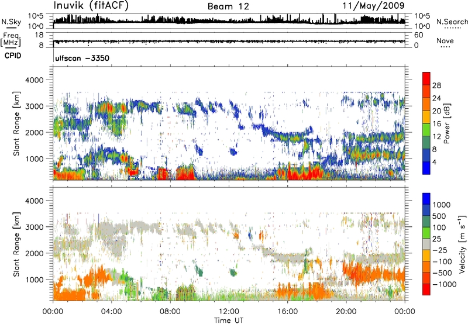Click the 'ulfscan -3350' mode text
Viewport: 468px width, 324px height.
[x=82, y=58]
